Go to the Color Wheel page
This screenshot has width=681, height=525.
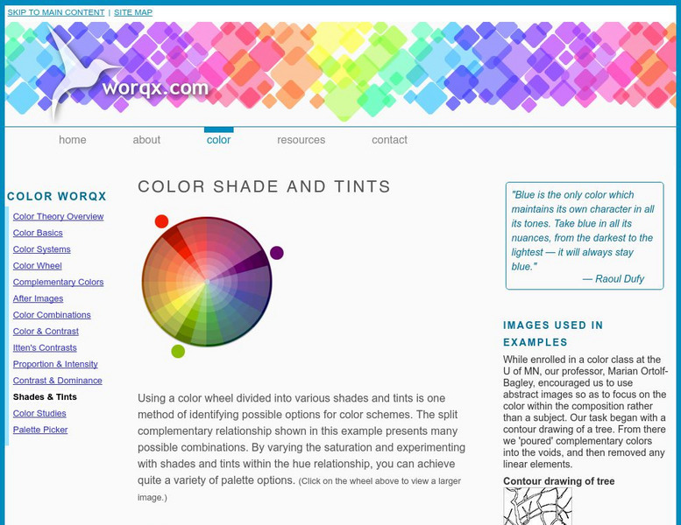[37, 265]
